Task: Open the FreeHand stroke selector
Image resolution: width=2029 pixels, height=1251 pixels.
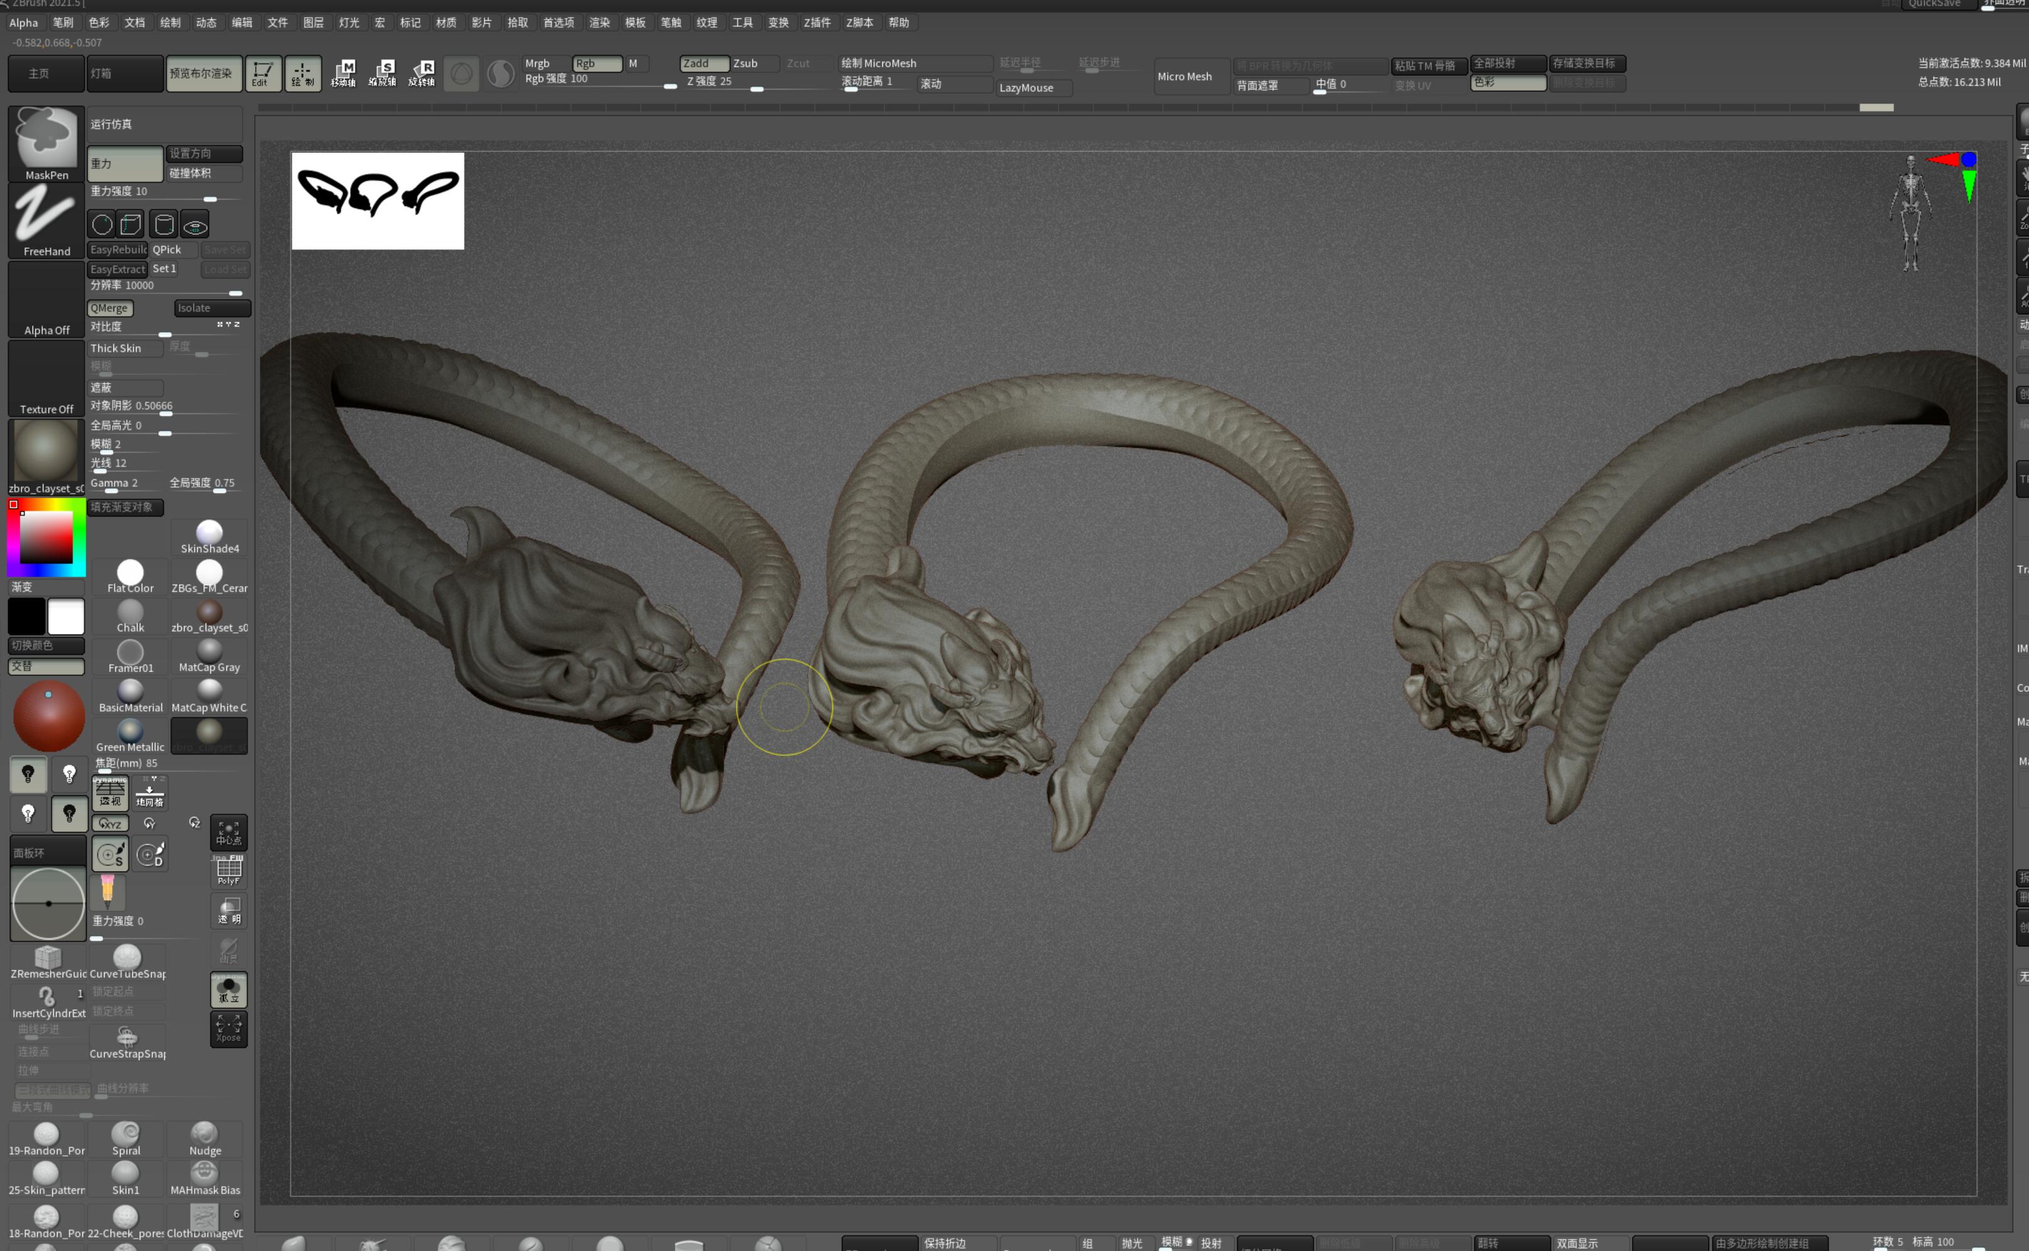Action: tap(46, 220)
